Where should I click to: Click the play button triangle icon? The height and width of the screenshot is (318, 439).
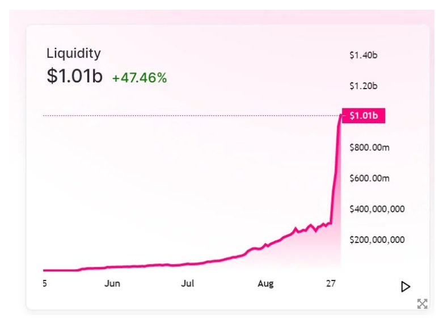pyautogui.click(x=406, y=286)
